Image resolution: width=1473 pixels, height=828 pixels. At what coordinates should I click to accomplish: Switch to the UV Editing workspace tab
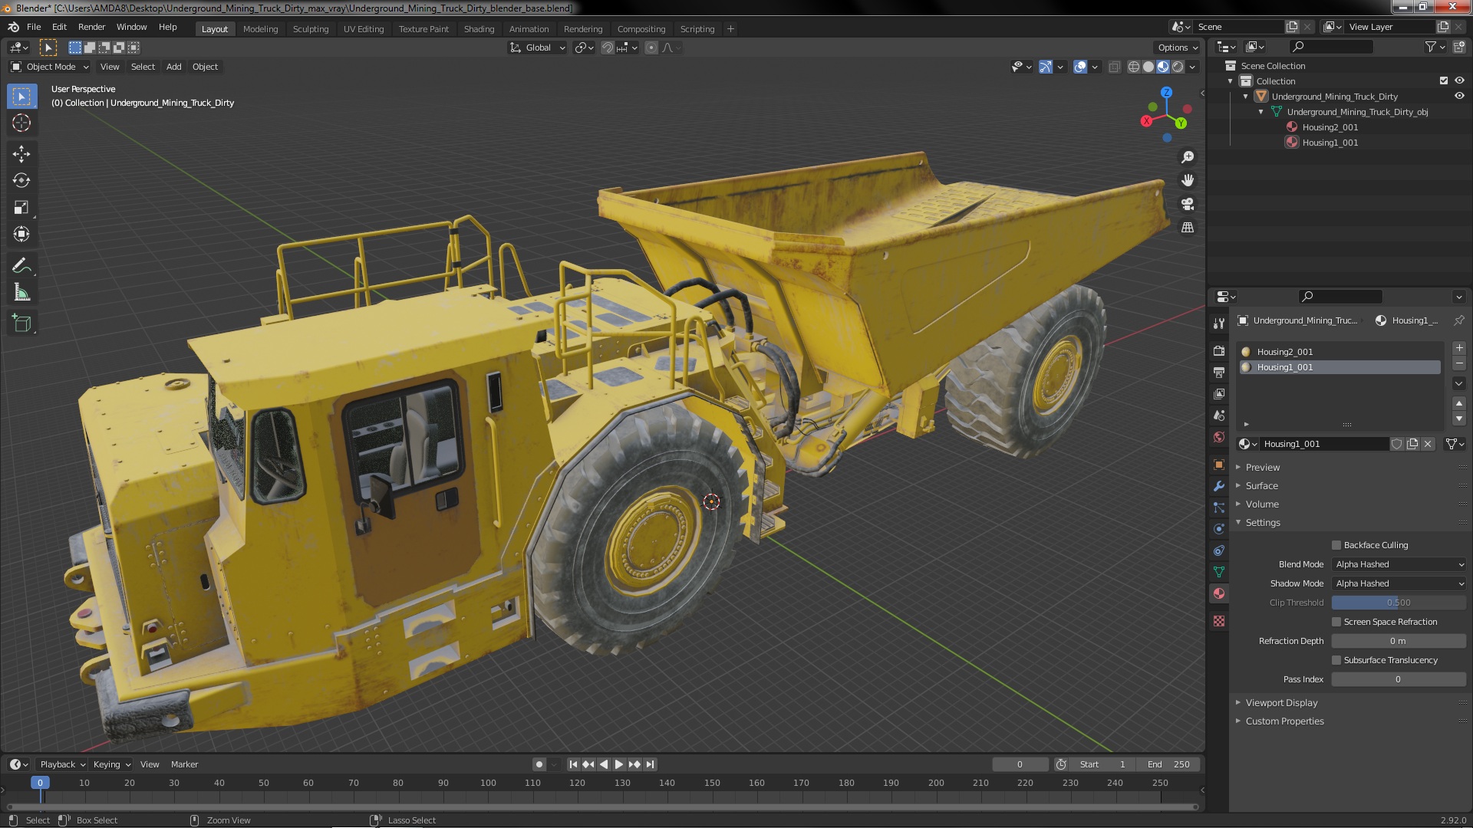pos(364,29)
